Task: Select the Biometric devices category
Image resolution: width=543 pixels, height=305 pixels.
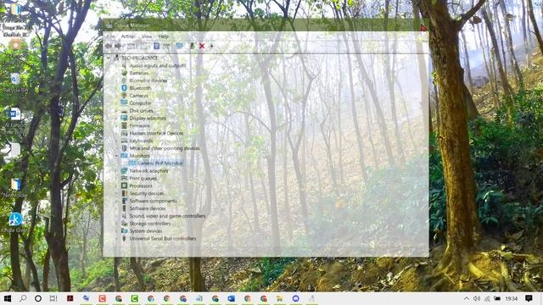Action: point(148,80)
